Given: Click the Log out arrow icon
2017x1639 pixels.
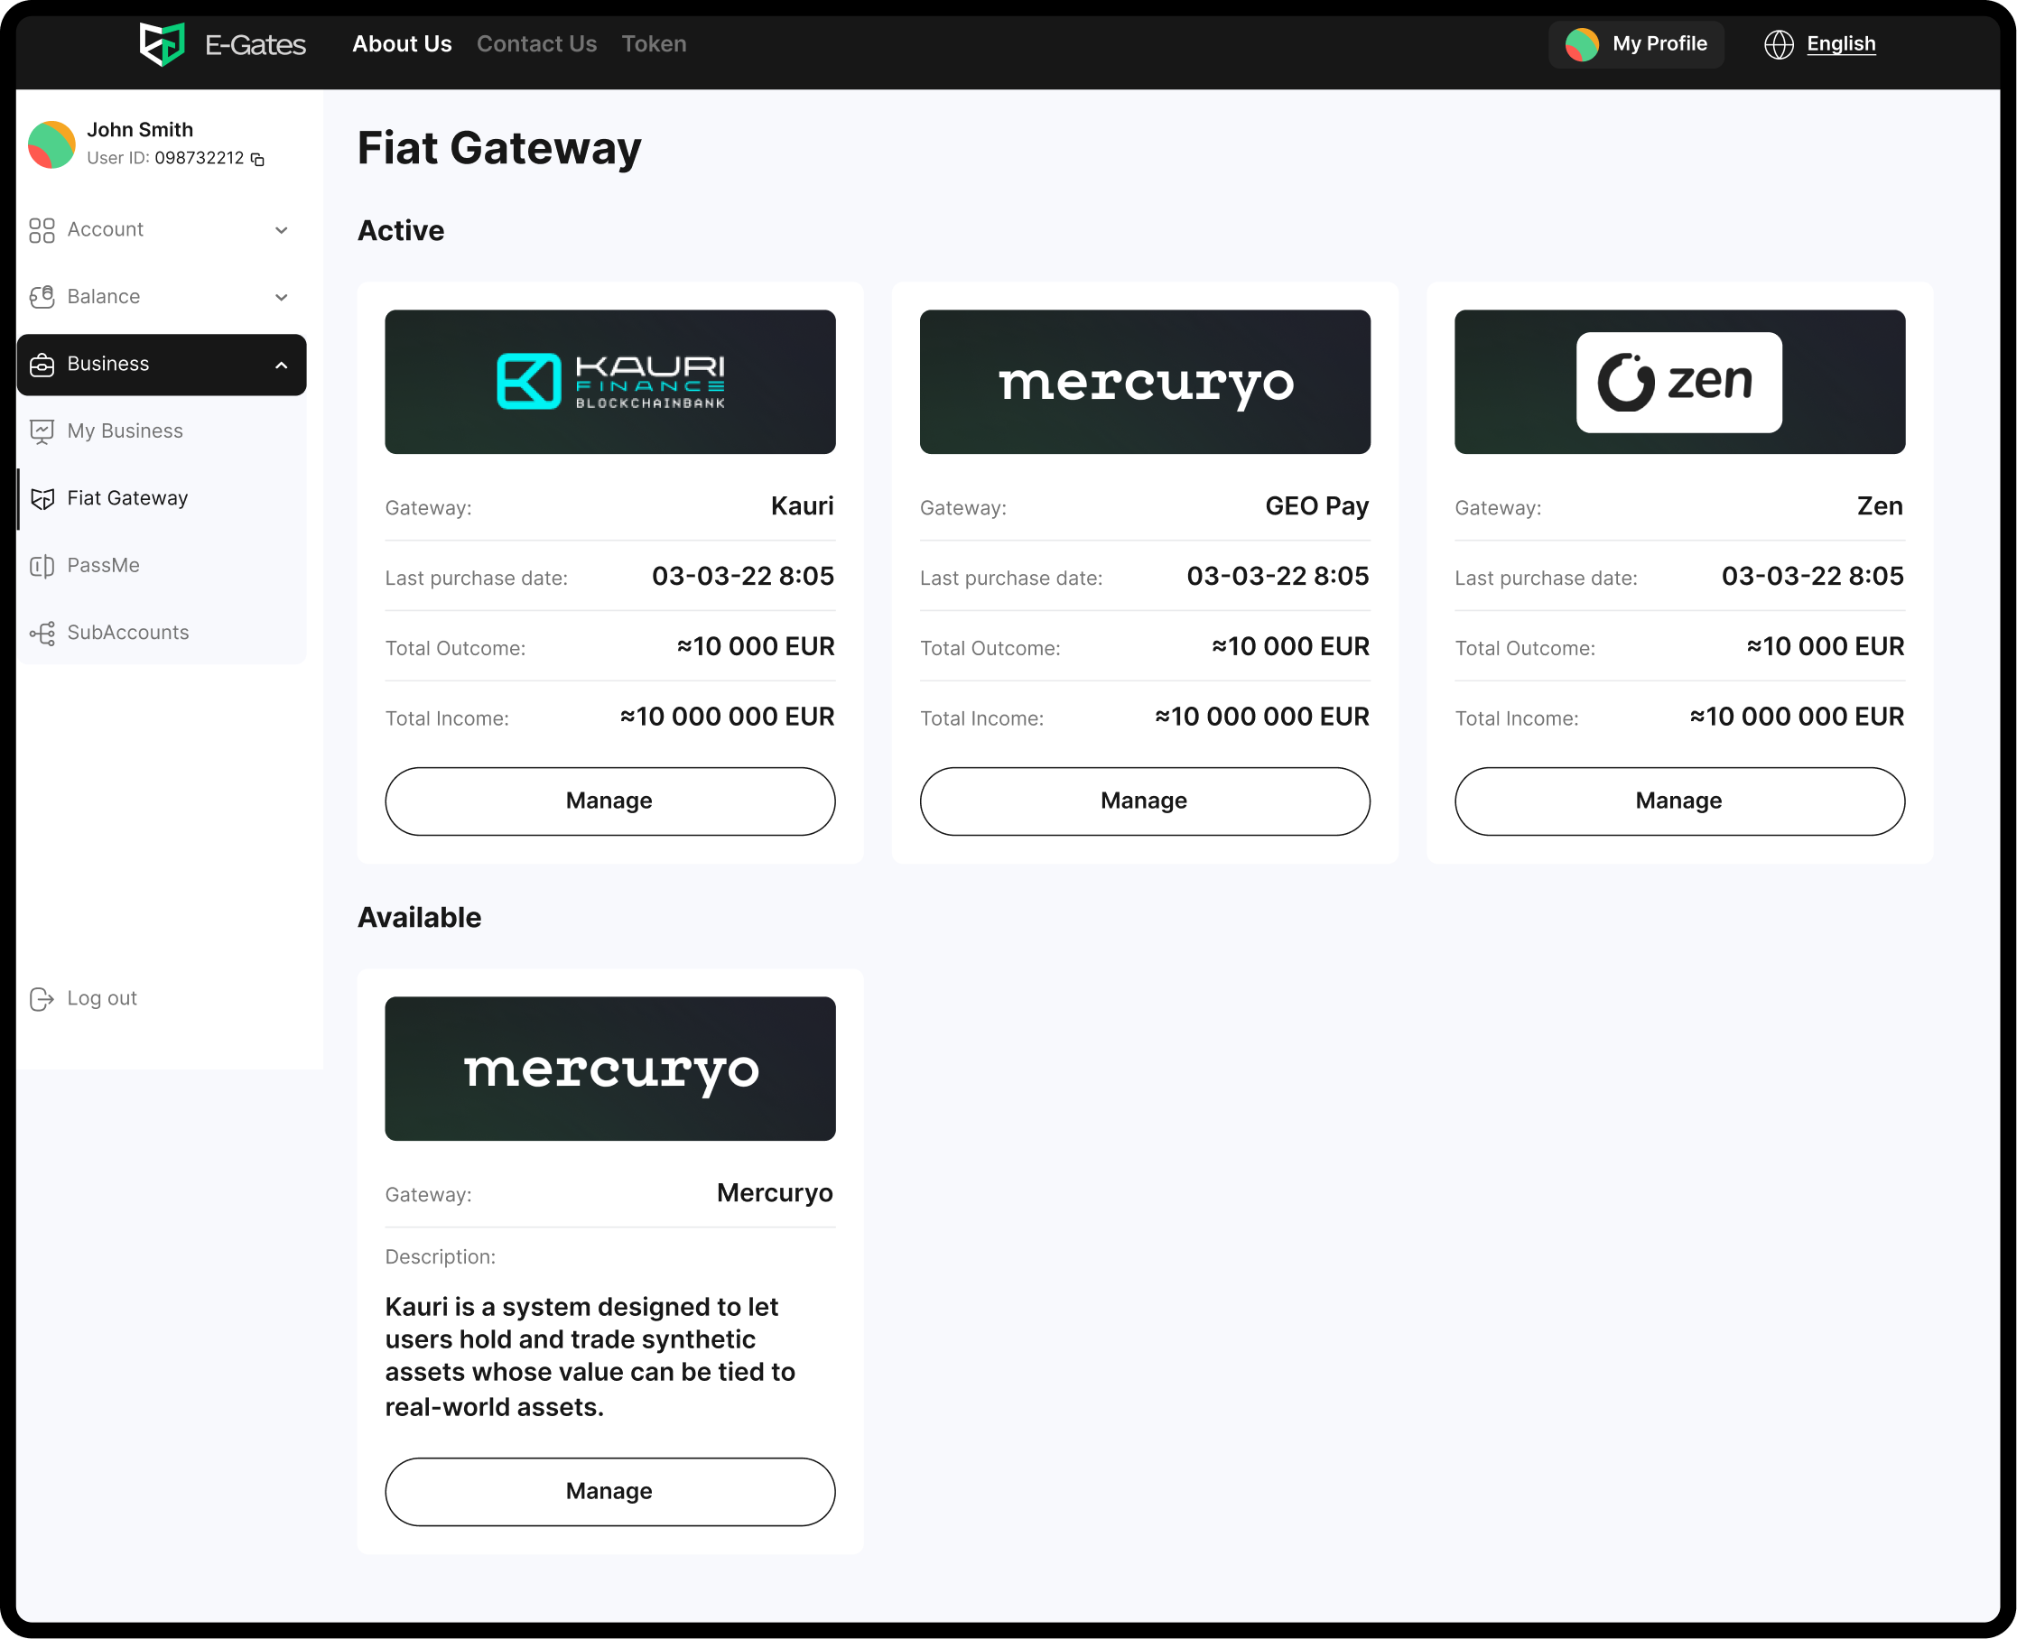Looking at the screenshot, I should tap(42, 999).
